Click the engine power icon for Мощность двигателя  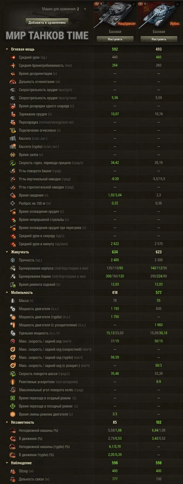coord(13,309)
